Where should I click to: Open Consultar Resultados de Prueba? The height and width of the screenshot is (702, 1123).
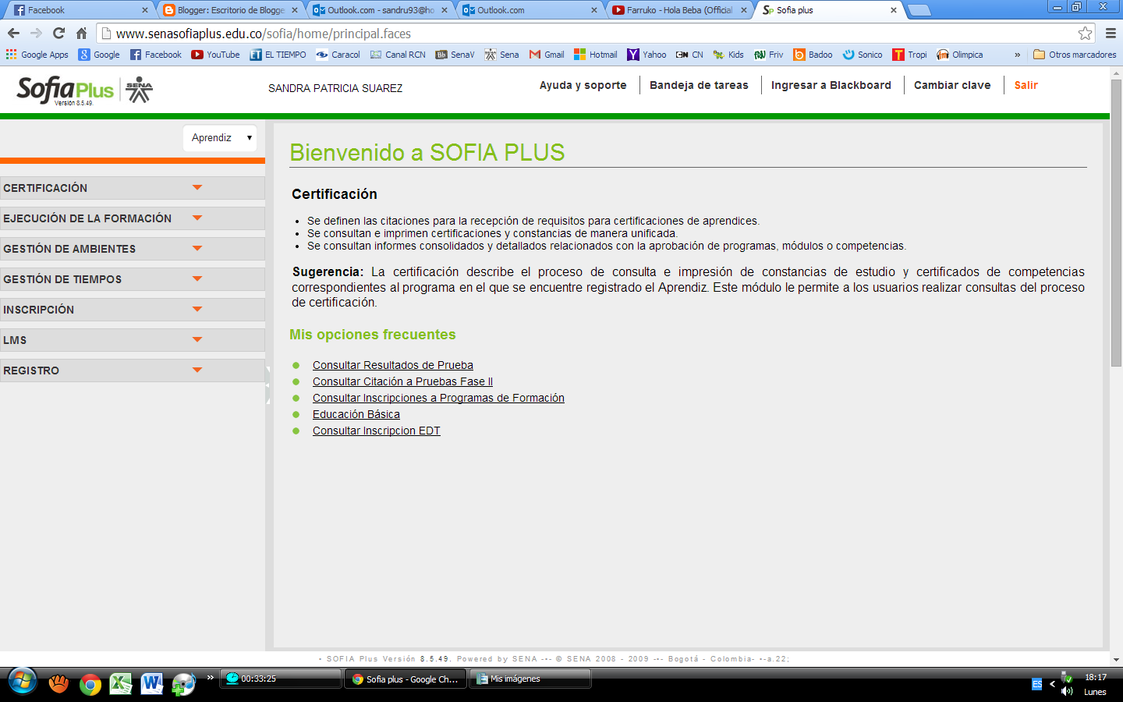click(x=392, y=365)
